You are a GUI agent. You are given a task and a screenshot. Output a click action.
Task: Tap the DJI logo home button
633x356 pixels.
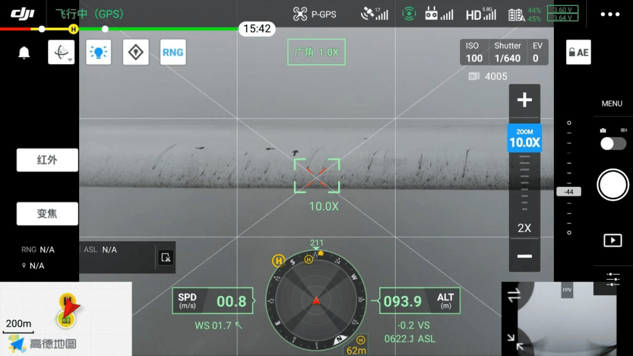pyautogui.click(x=23, y=13)
